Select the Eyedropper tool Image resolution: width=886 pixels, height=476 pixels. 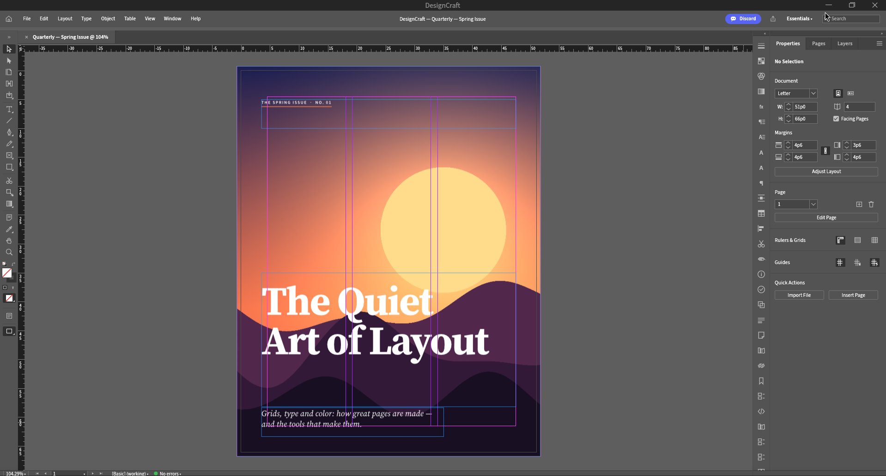[9, 229]
